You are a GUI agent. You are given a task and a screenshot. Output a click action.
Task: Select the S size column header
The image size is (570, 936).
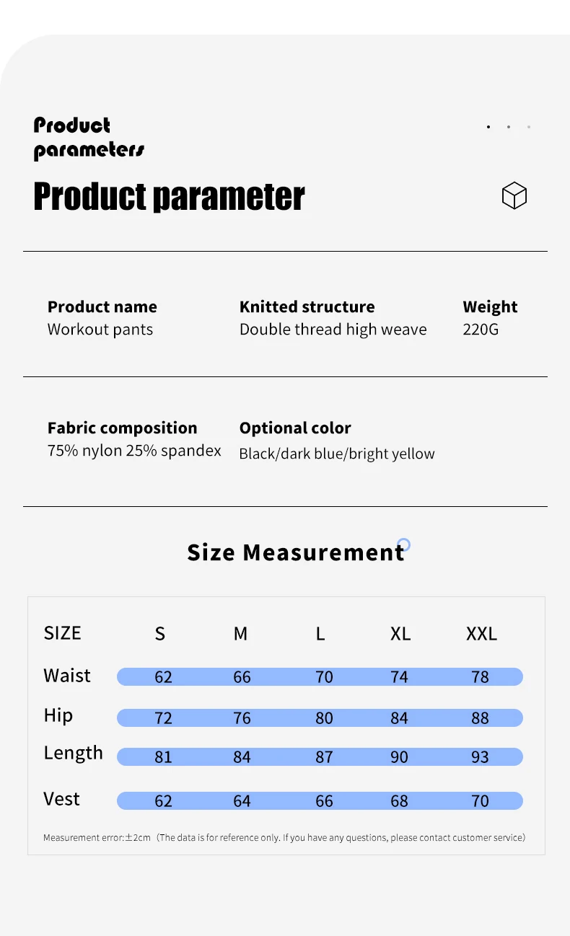click(x=160, y=634)
